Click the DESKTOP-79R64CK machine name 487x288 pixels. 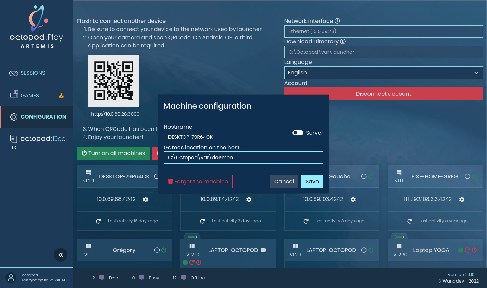pyautogui.click(x=124, y=176)
